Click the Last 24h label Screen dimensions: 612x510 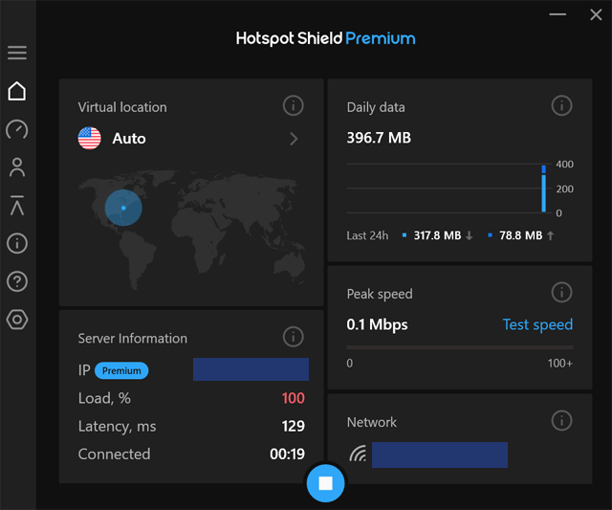coord(367,235)
